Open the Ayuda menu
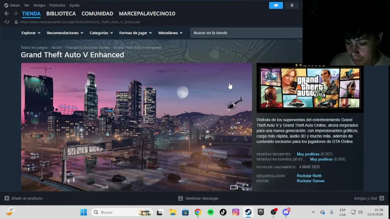Viewport: 390px width, 219px height. coord(74,5)
